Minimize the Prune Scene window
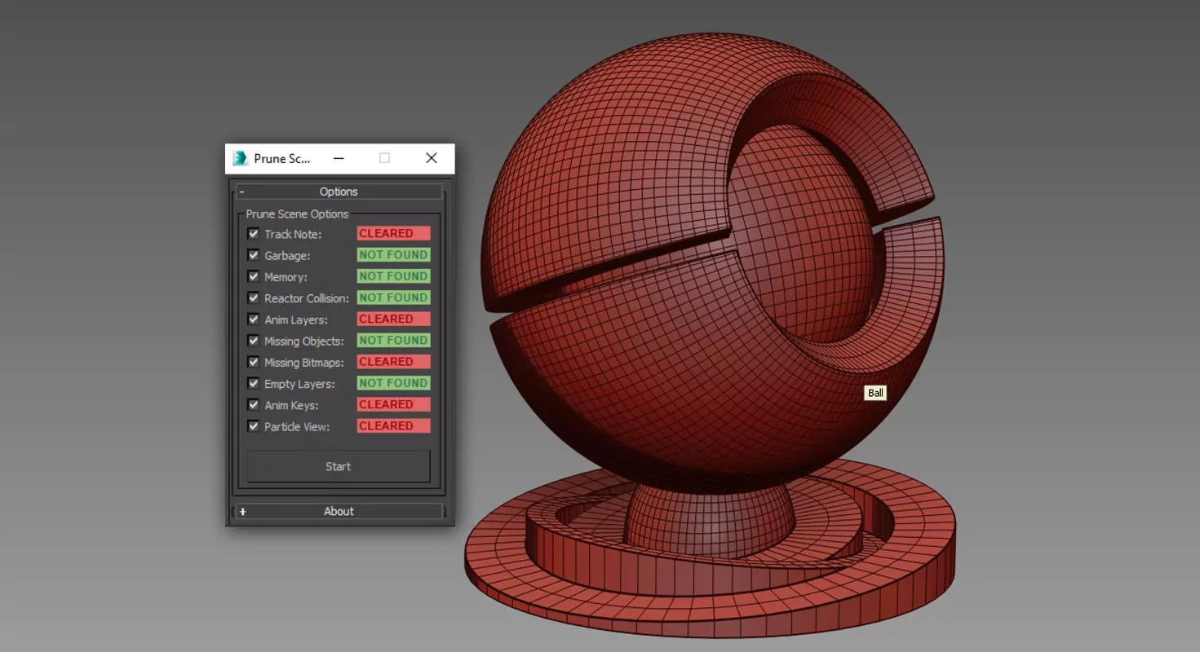Viewport: 1200px width, 652px height. [339, 158]
